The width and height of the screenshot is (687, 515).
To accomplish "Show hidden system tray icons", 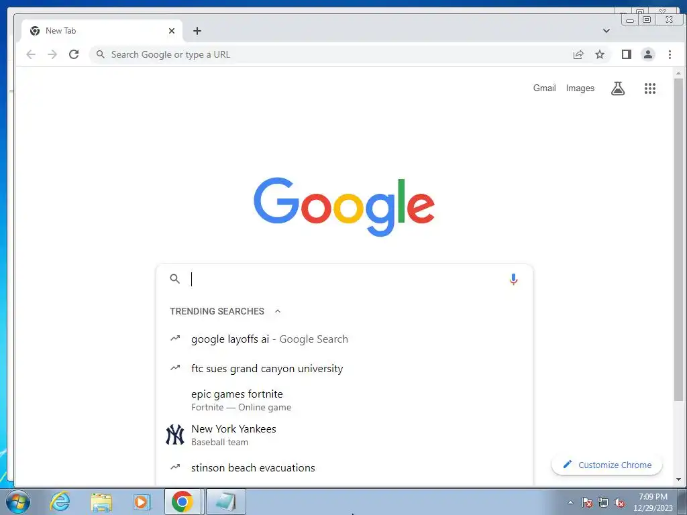I will 570,502.
